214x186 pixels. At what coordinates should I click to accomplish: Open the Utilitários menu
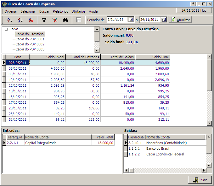click(x=78, y=11)
